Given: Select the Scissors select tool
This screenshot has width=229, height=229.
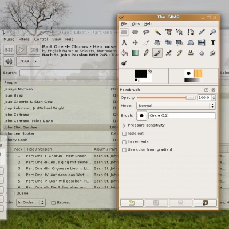Looking at the screenshot, I should [179, 32].
